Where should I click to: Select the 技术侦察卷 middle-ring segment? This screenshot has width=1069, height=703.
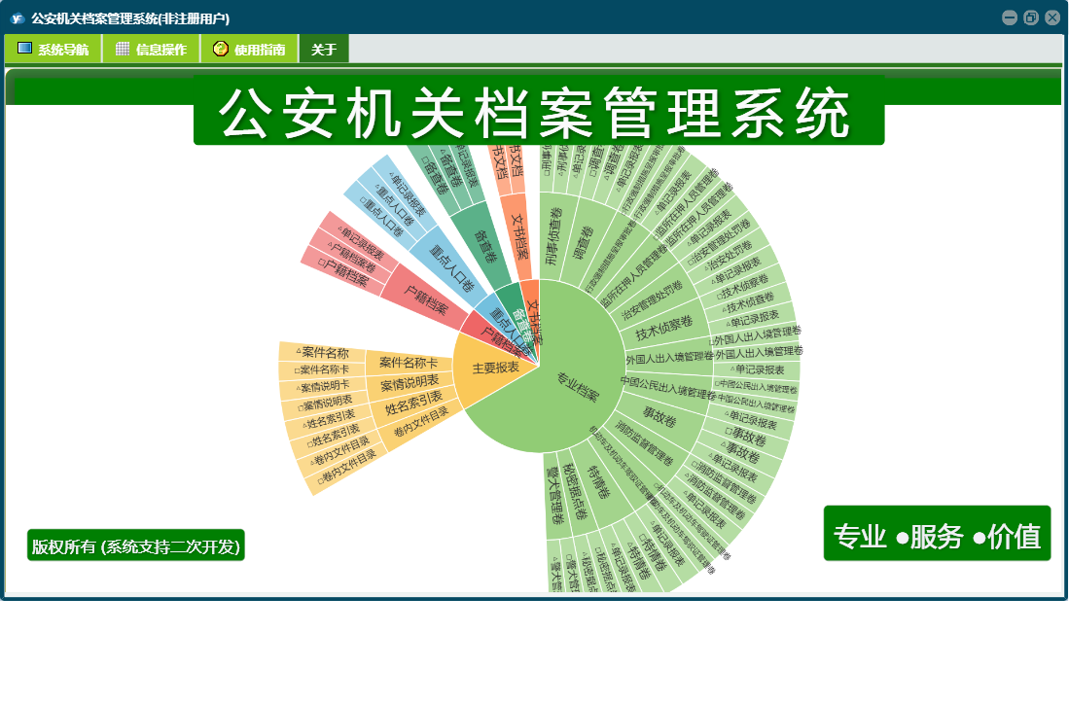click(x=664, y=329)
